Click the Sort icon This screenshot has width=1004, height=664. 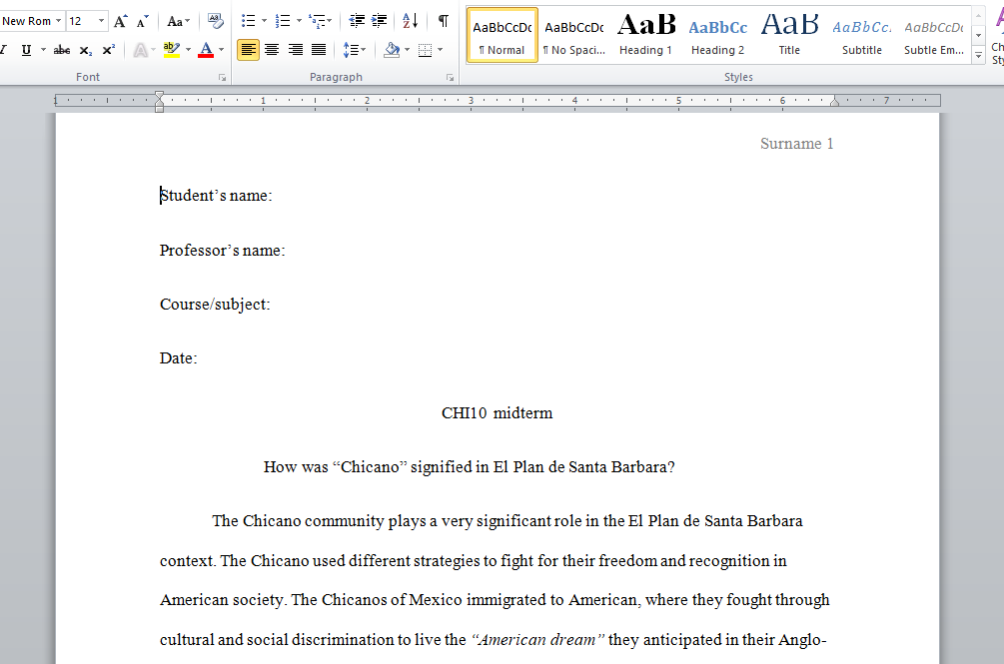coord(411,21)
